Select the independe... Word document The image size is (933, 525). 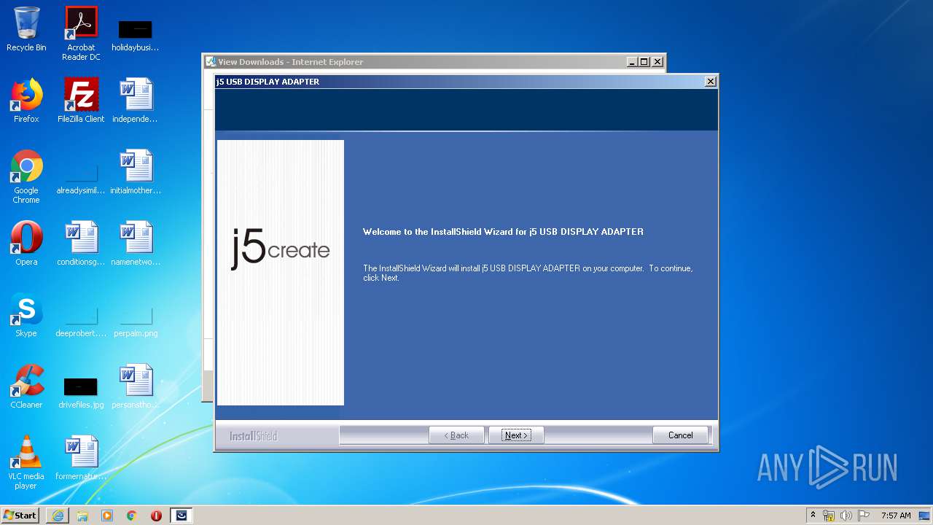[x=135, y=101]
